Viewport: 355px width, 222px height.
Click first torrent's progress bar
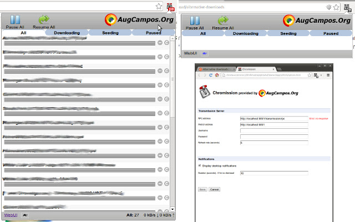pyautogui.click(x=80, y=43)
